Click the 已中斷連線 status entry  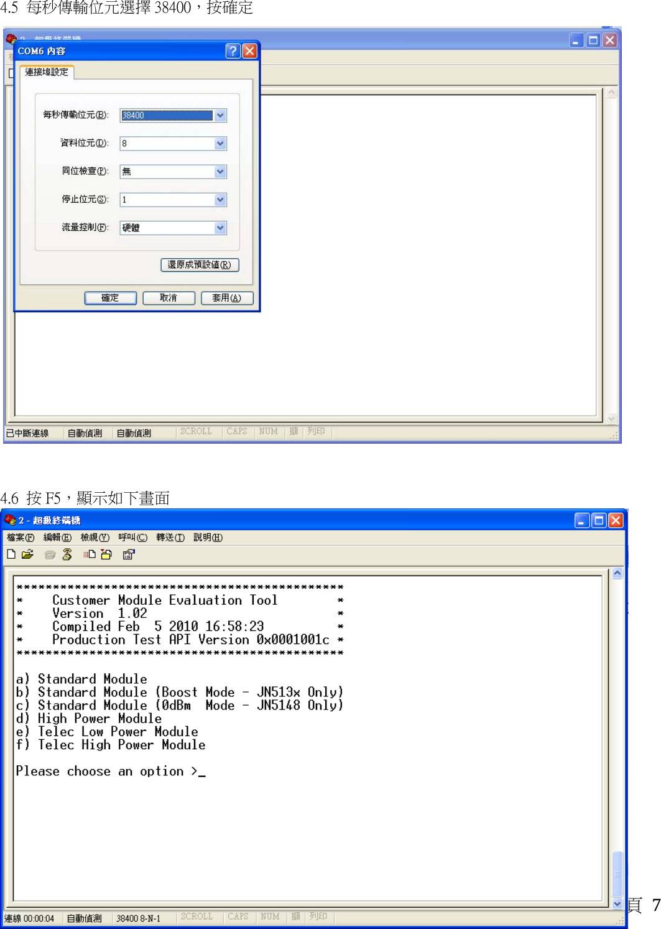tap(27, 432)
